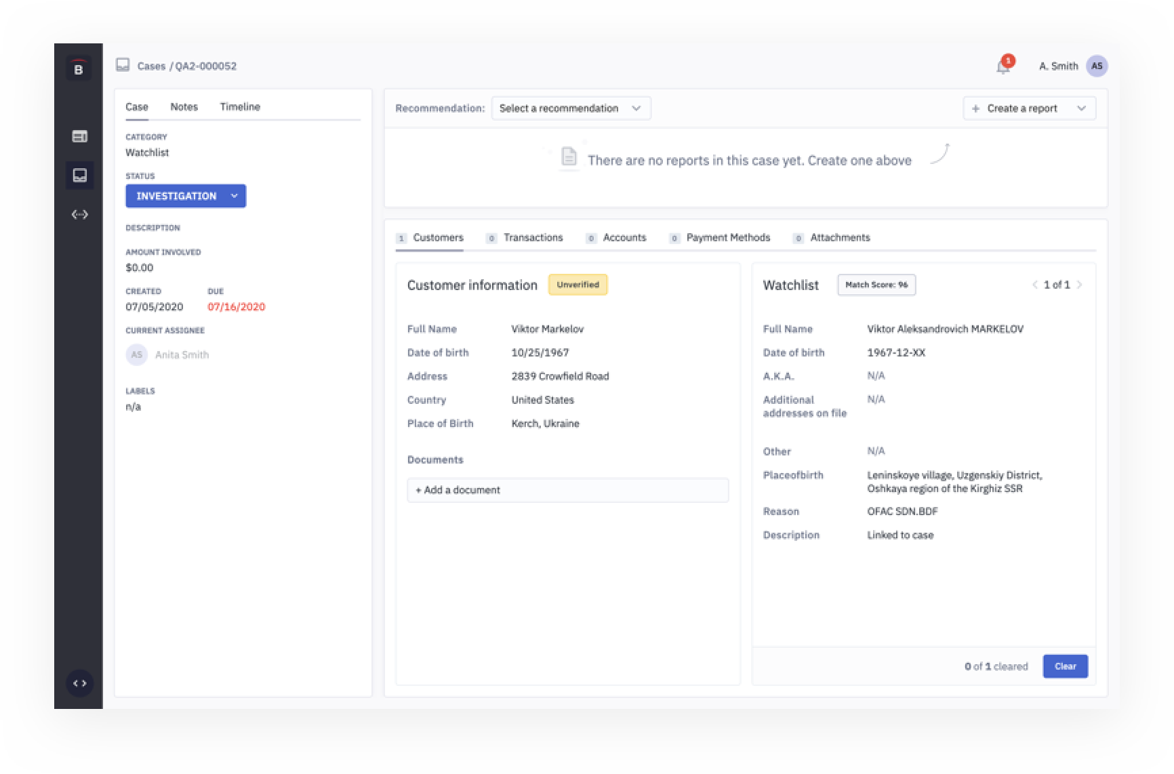Open the notifications bell icon
The image size is (1174, 774).
tap(1004, 66)
